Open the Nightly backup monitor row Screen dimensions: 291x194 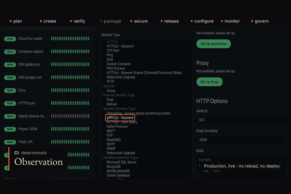click(47, 116)
